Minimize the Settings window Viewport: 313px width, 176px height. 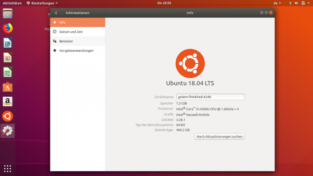262,13
